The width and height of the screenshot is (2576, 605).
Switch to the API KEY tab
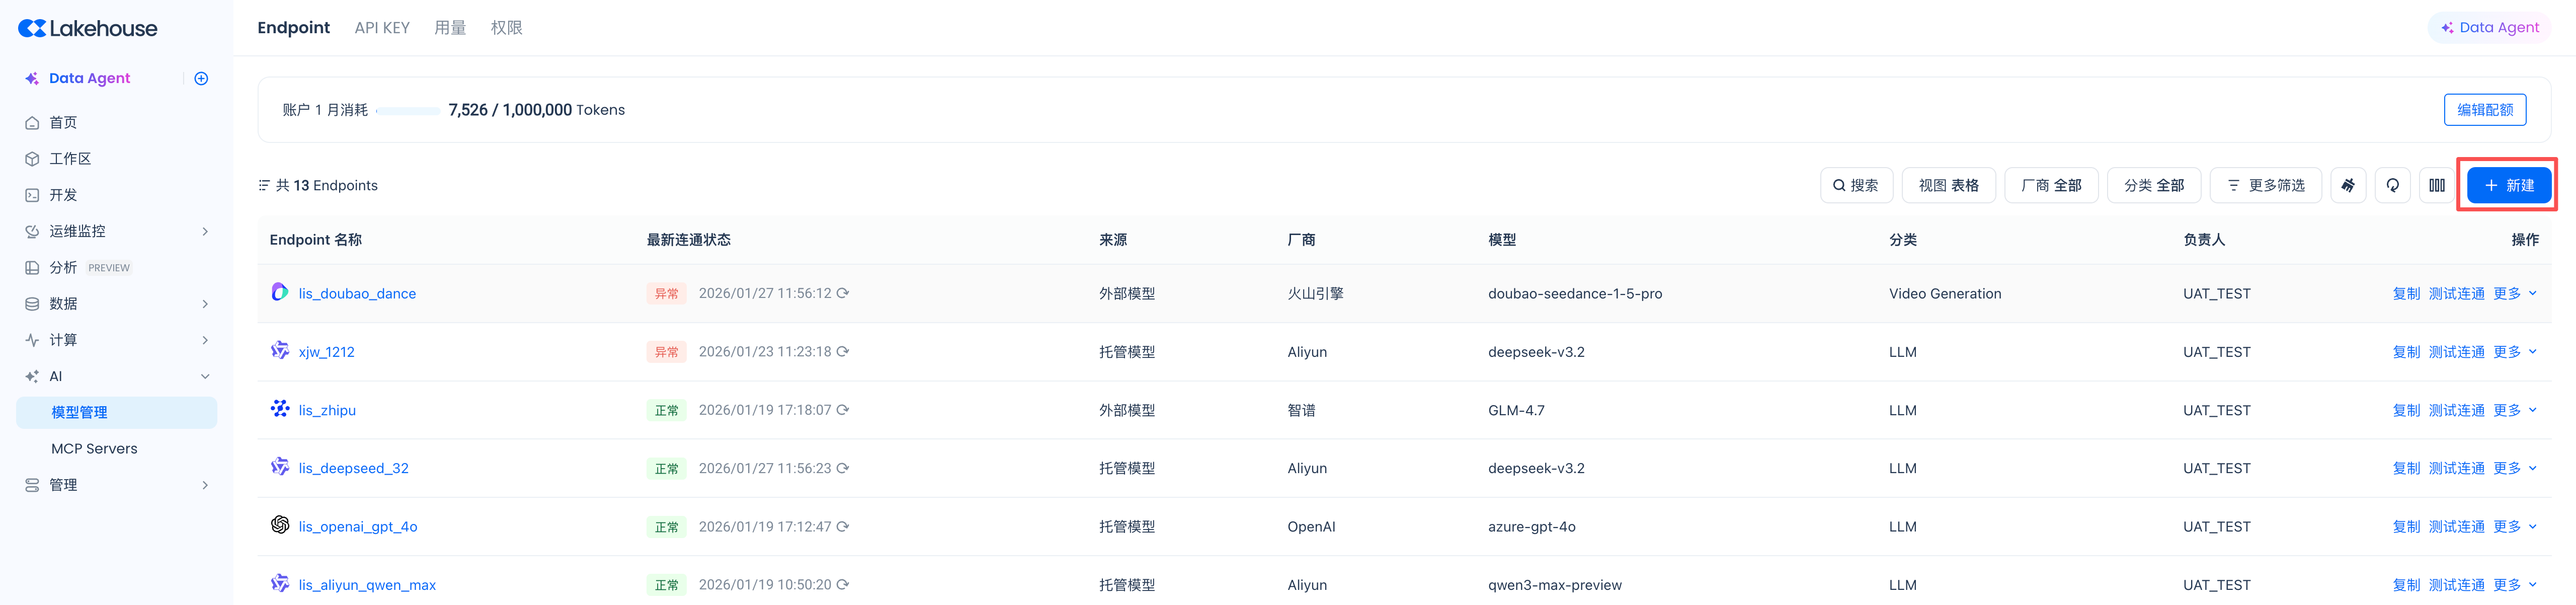coord(382,28)
